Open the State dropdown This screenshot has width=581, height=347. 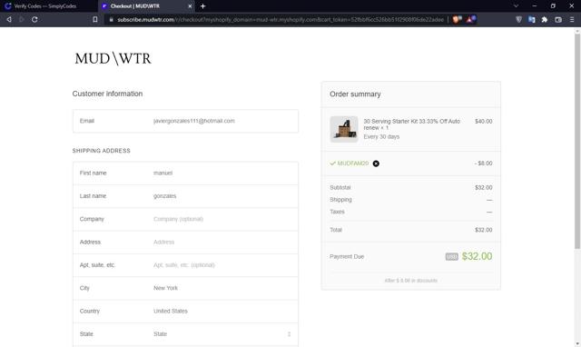click(x=185, y=334)
